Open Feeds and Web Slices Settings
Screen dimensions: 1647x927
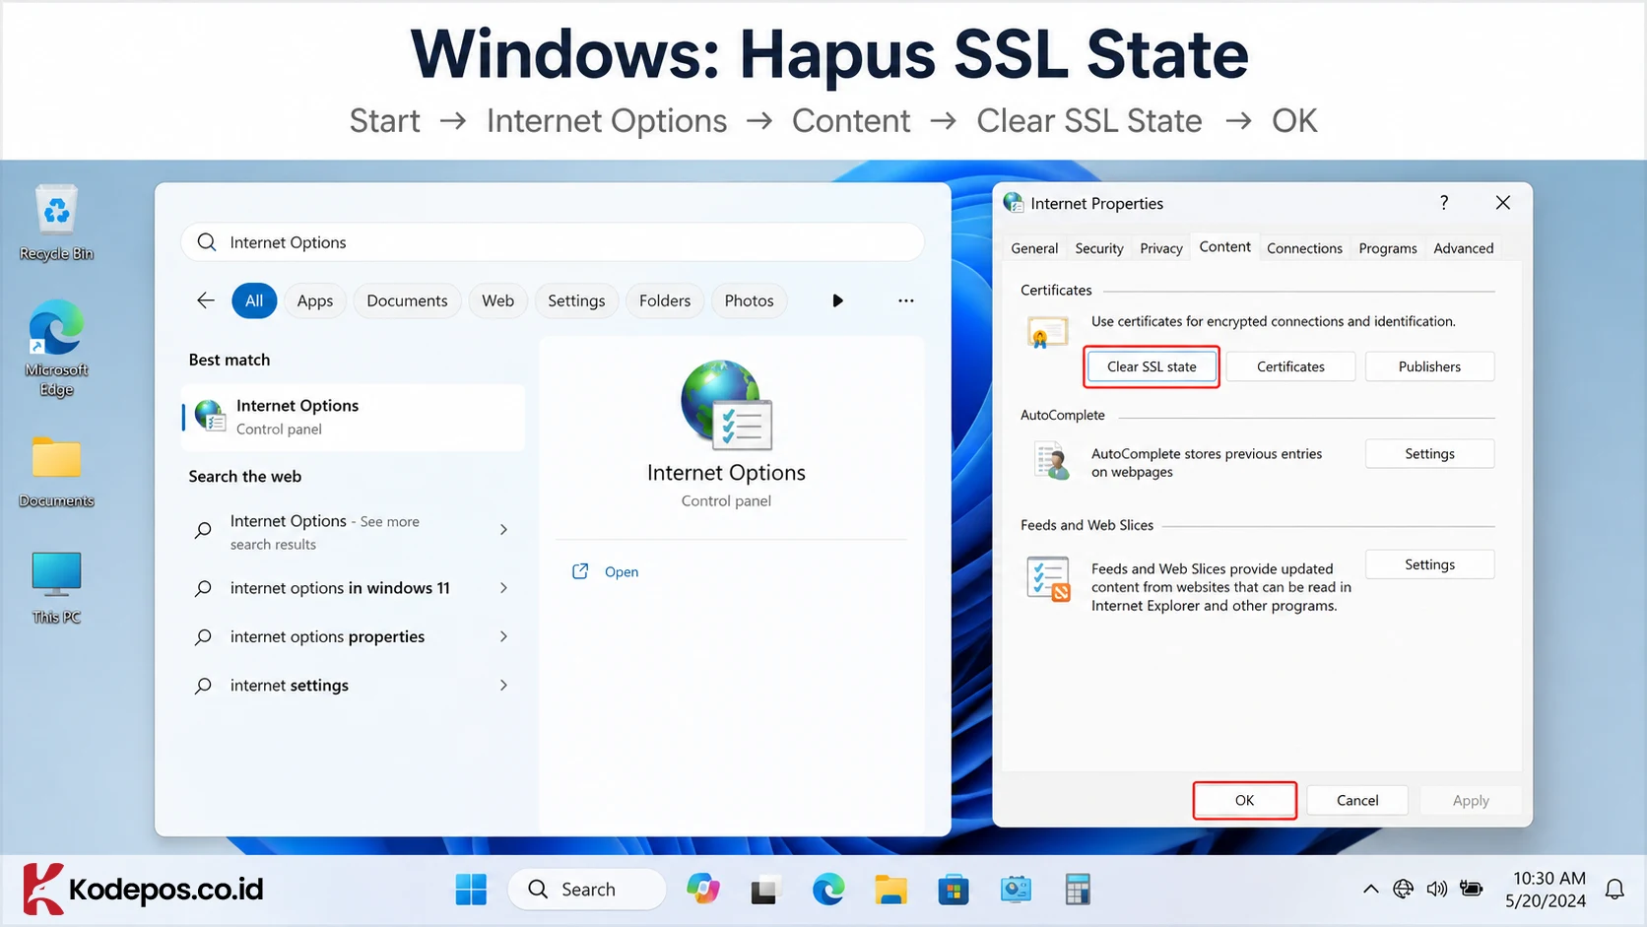coord(1429,564)
